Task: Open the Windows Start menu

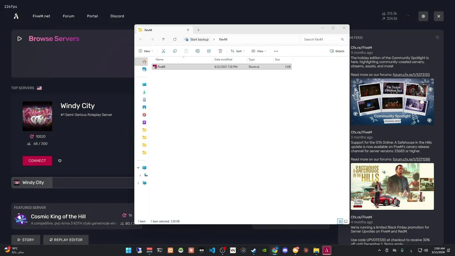Action: coord(128,250)
